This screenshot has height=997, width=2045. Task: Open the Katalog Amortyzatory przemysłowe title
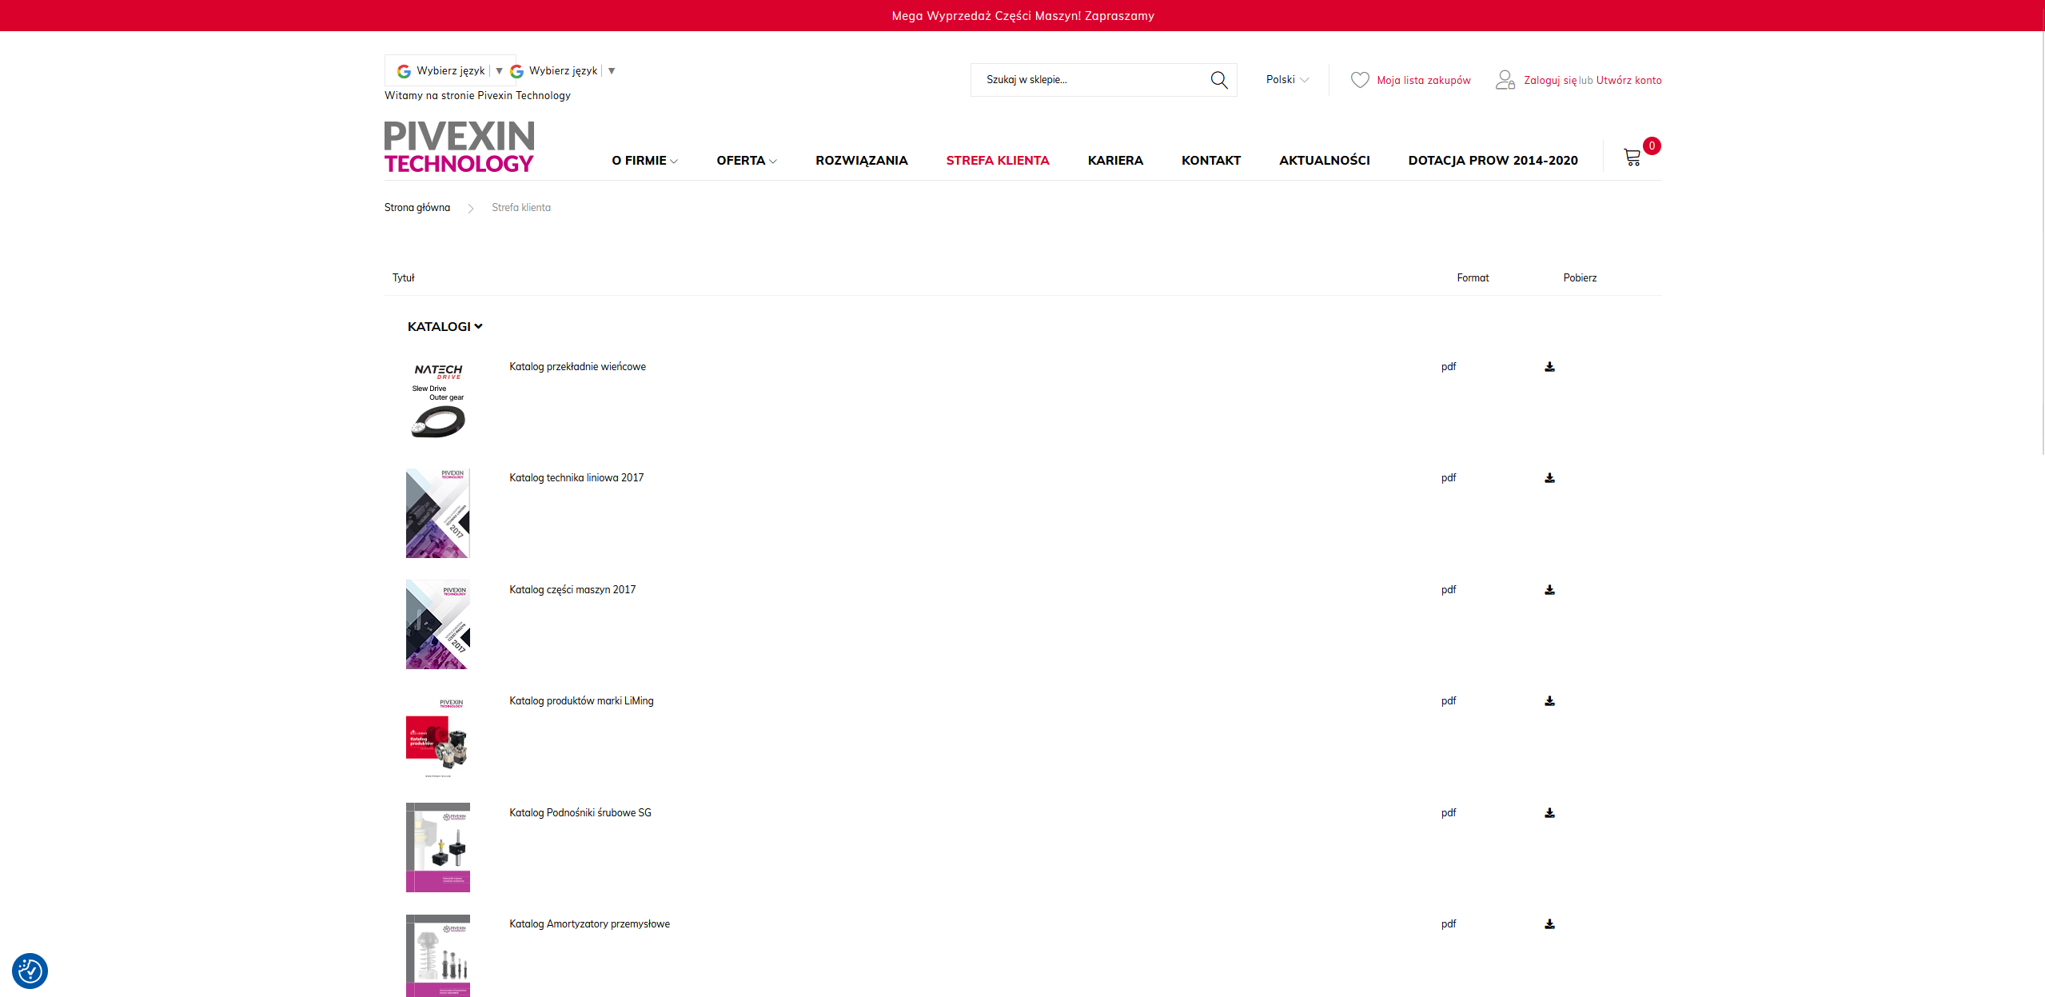pos(590,924)
